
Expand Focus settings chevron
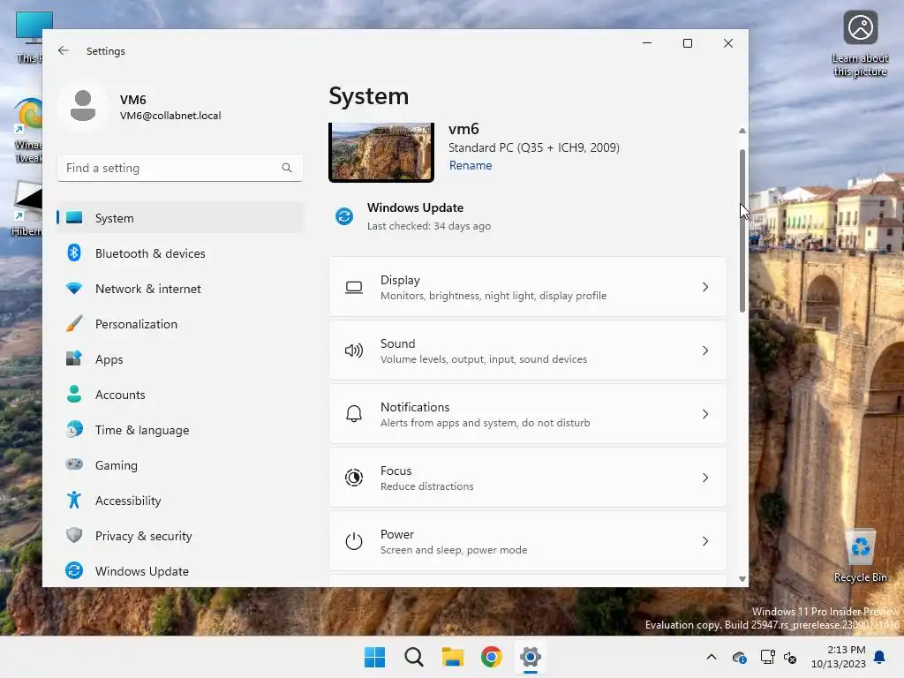[x=705, y=478]
